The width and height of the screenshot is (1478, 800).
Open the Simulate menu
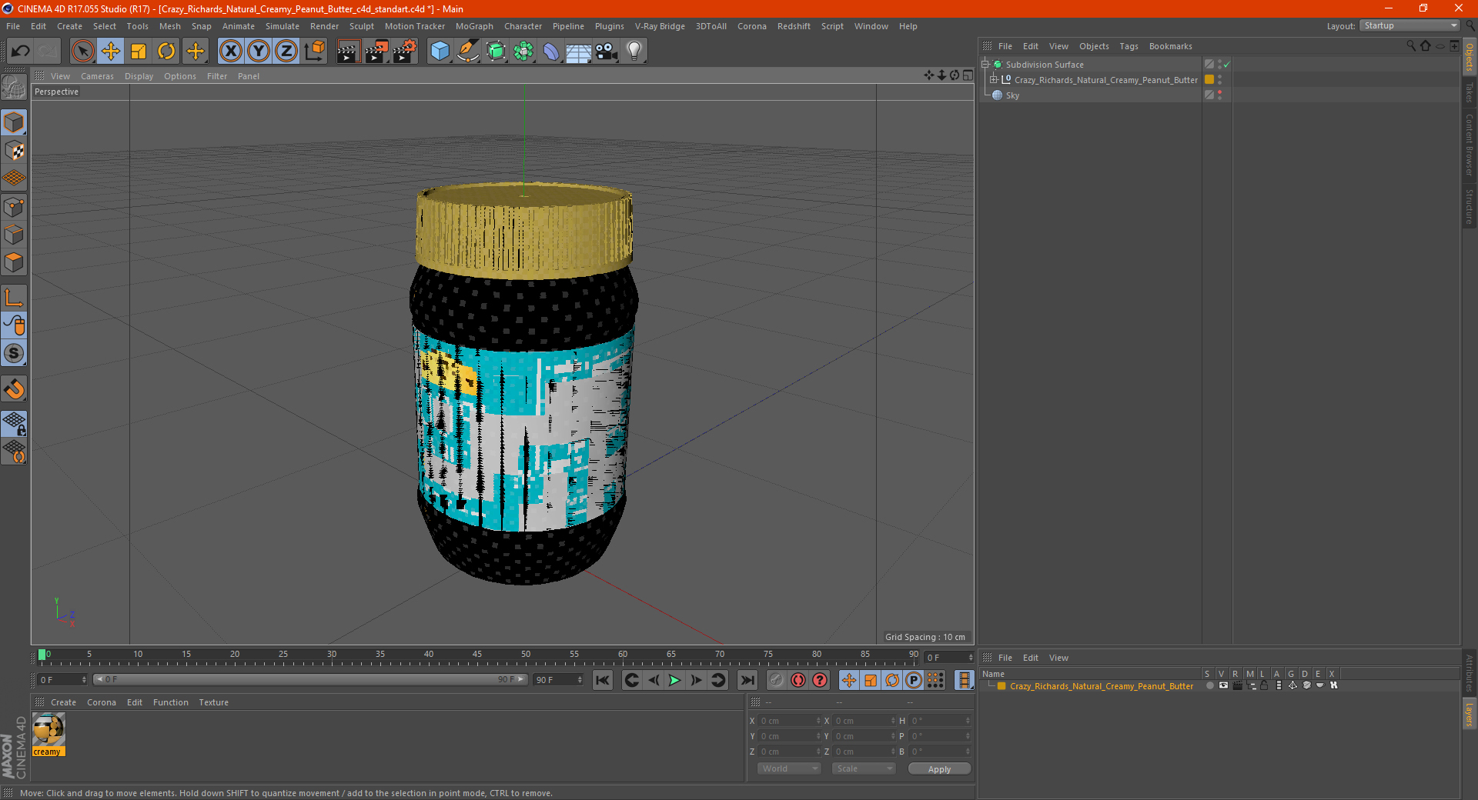[x=283, y=26]
